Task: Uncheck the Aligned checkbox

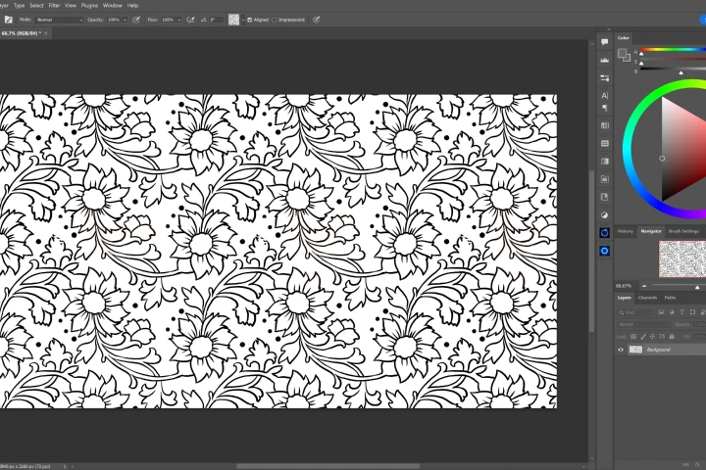Action: (x=249, y=20)
